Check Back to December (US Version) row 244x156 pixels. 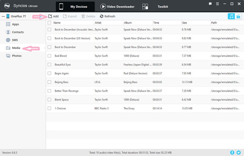[49, 38]
